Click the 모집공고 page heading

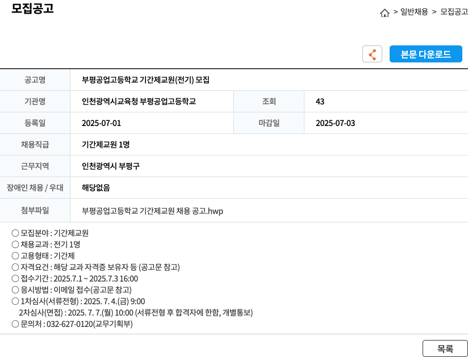[32, 9]
